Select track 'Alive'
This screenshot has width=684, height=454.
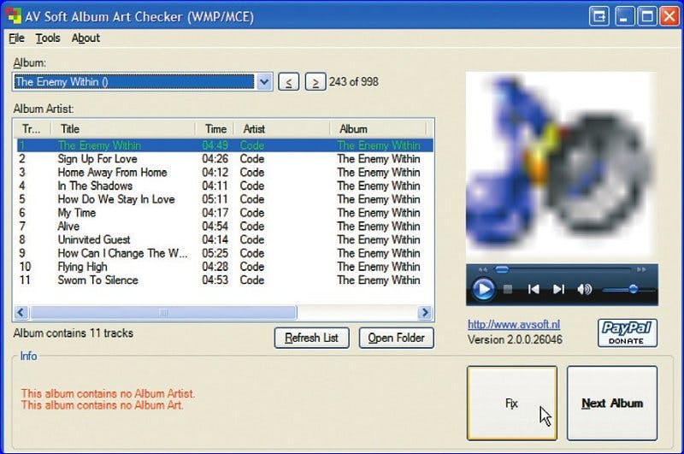225,227
